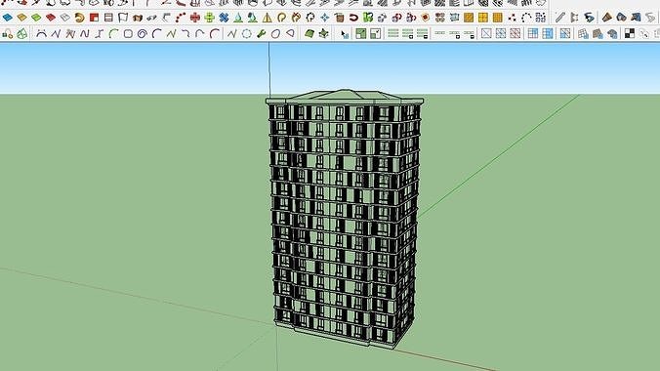
Task: Click the green wireframe polyhedron icon
Action: click(x=21, y=34)
